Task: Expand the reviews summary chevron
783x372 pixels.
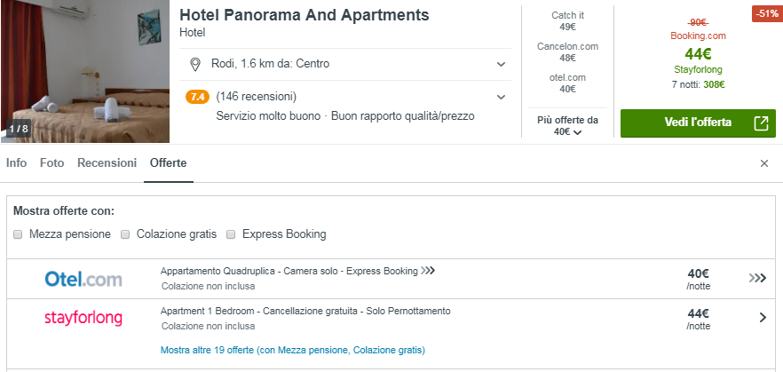Action: [x=502, y=97]
